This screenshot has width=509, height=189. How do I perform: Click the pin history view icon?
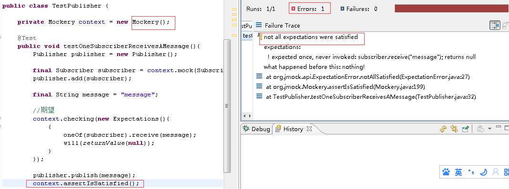point(466,129)
